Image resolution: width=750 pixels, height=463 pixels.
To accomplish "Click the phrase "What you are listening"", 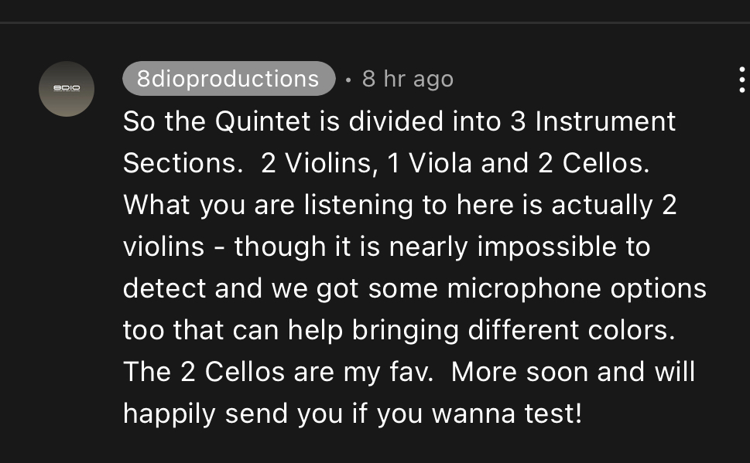I will (x=268, y=205).
